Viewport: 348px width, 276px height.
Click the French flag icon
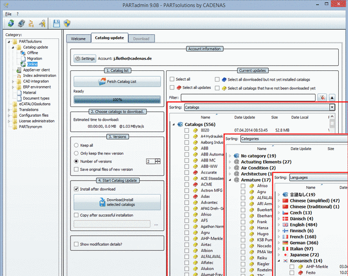click(x=285, y=237)
